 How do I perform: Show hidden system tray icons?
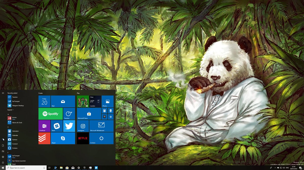[x=275, y=168]
